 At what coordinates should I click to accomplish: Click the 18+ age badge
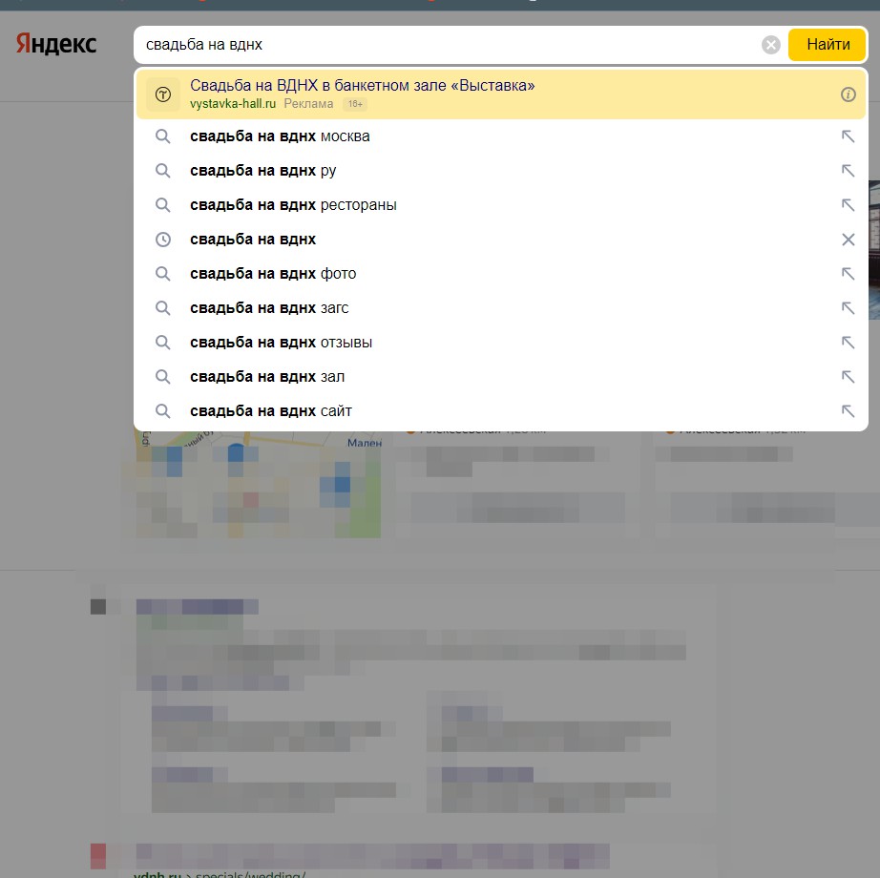[x=355, y=104]
